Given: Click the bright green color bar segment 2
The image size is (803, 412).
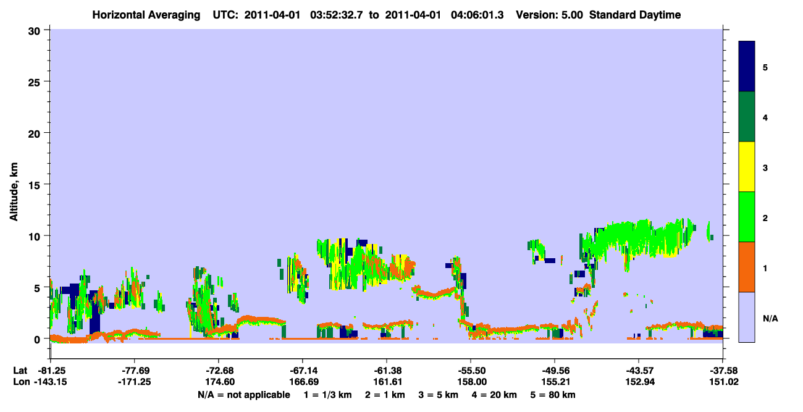Looking at the screenshot, I should pyautogui.click(x=747, y=217).
